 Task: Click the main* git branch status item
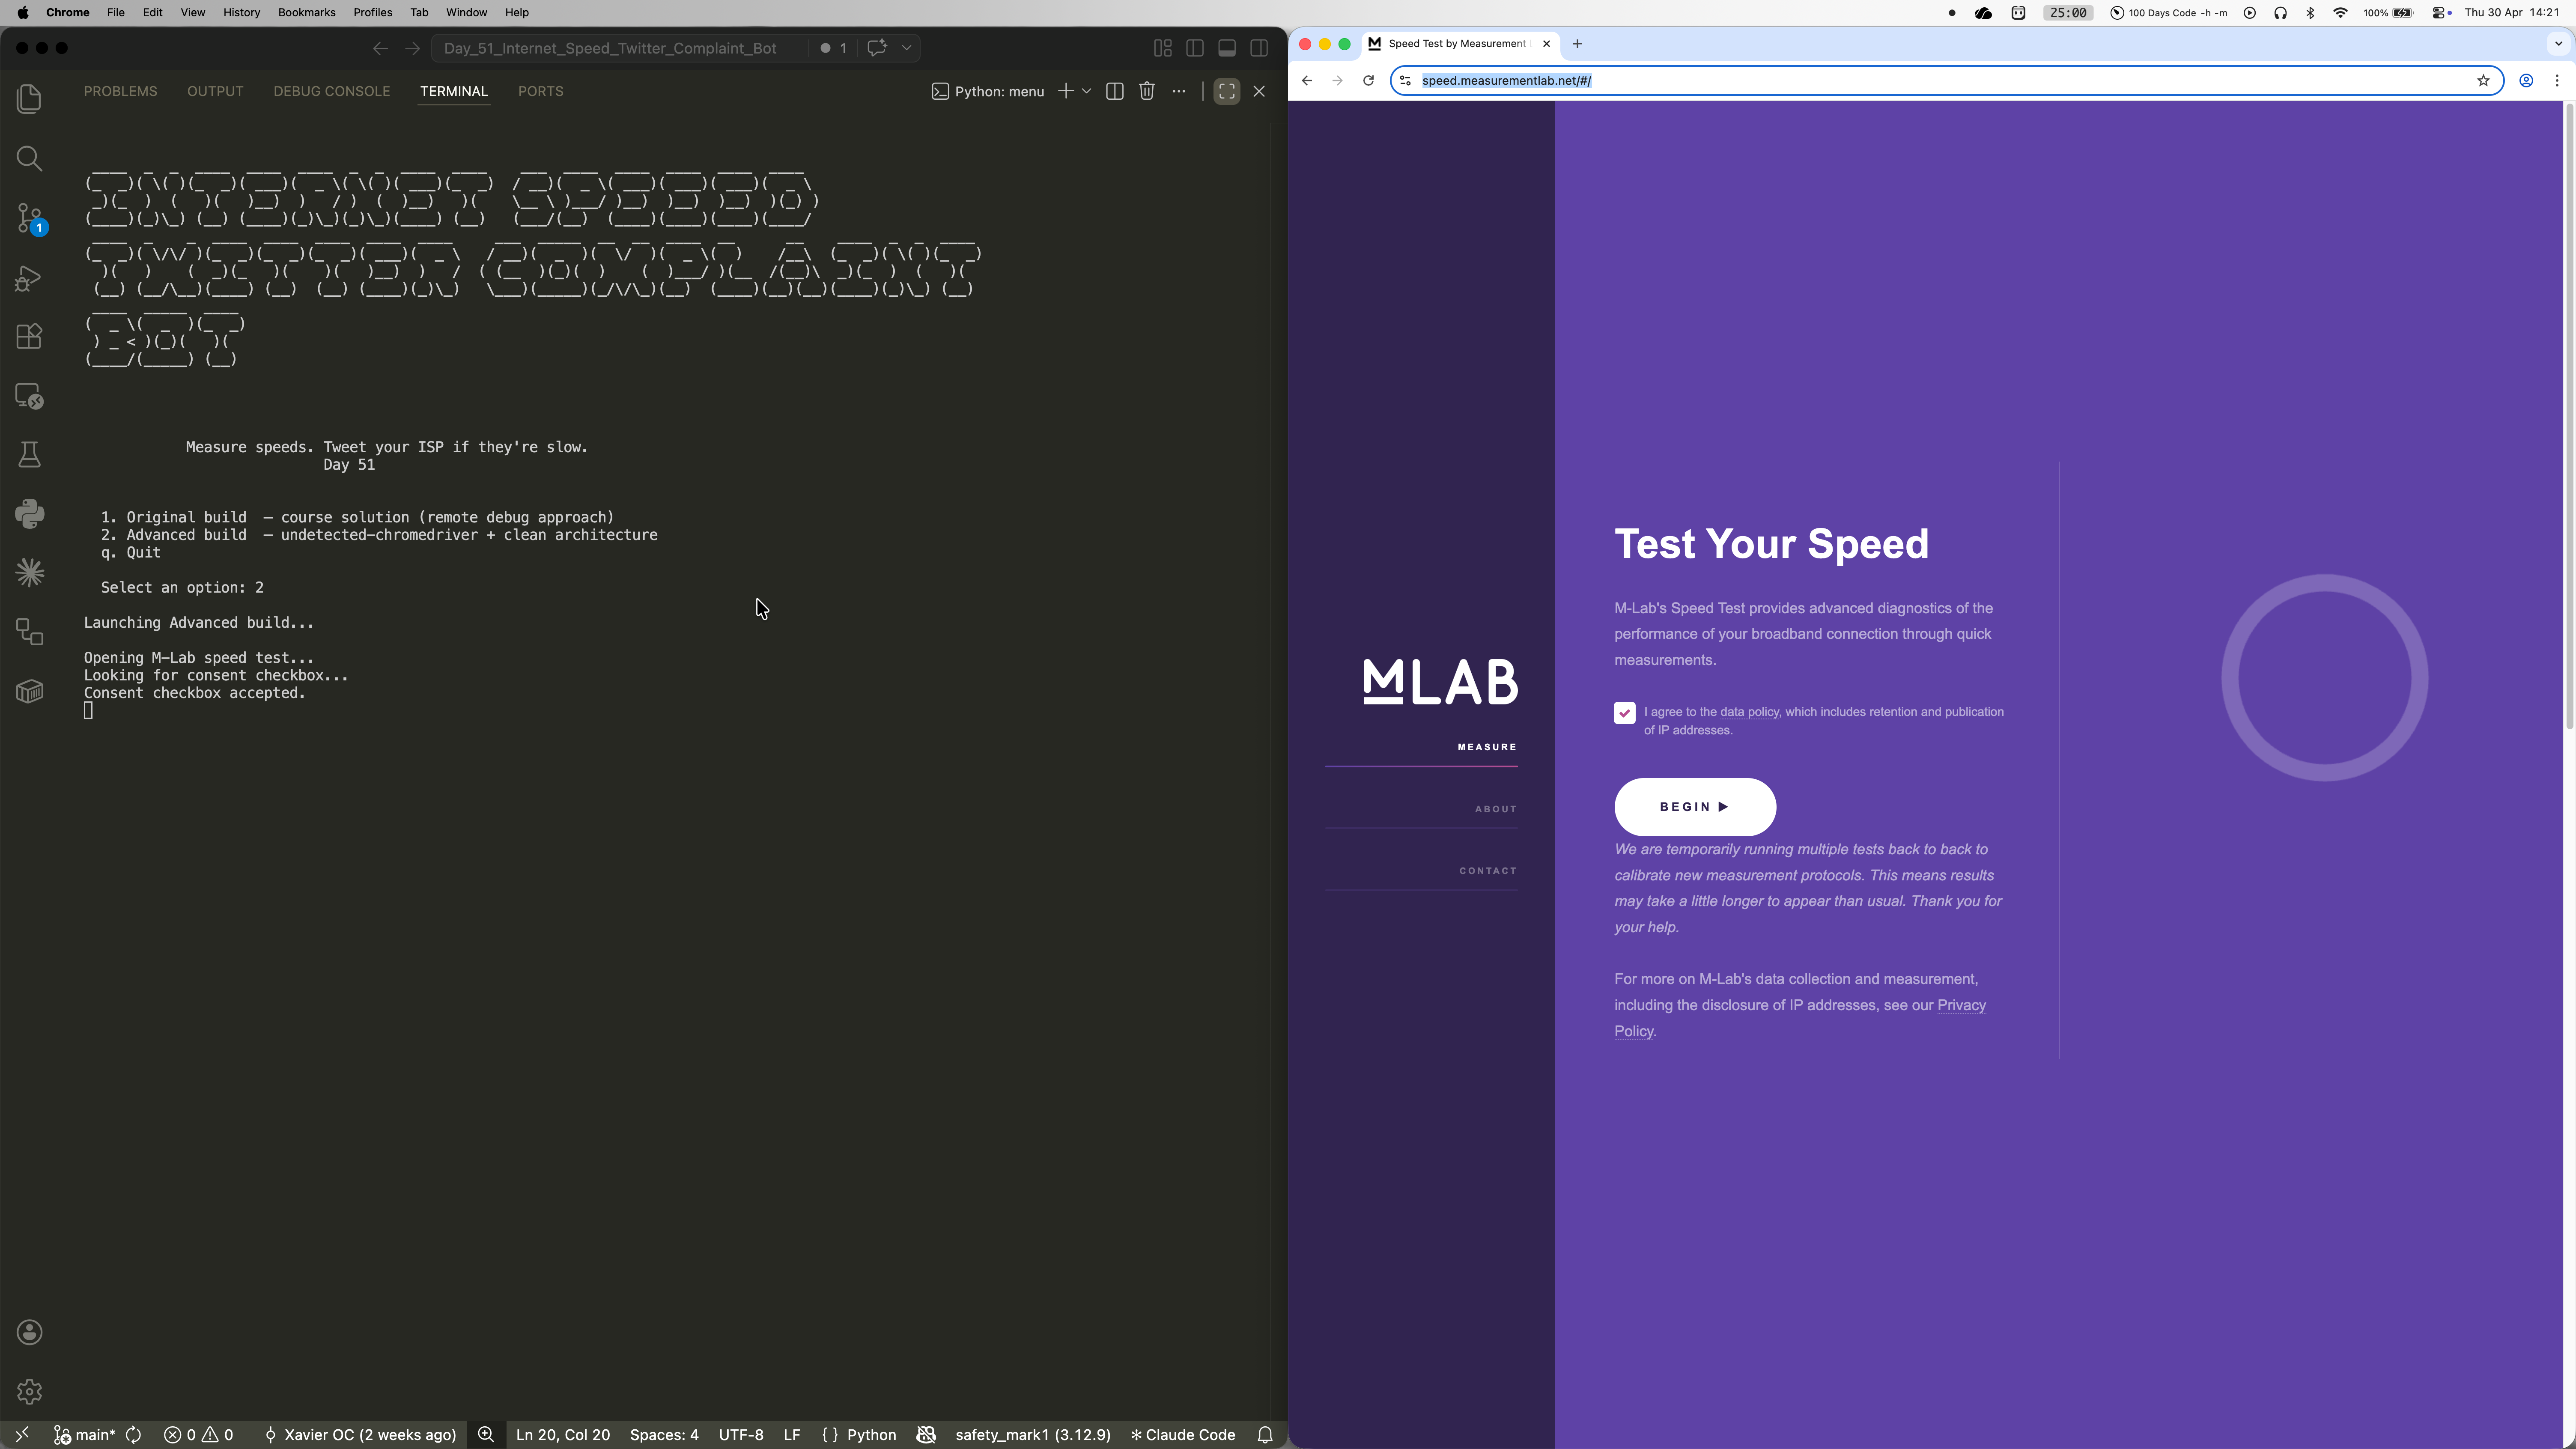[84, 1435]
